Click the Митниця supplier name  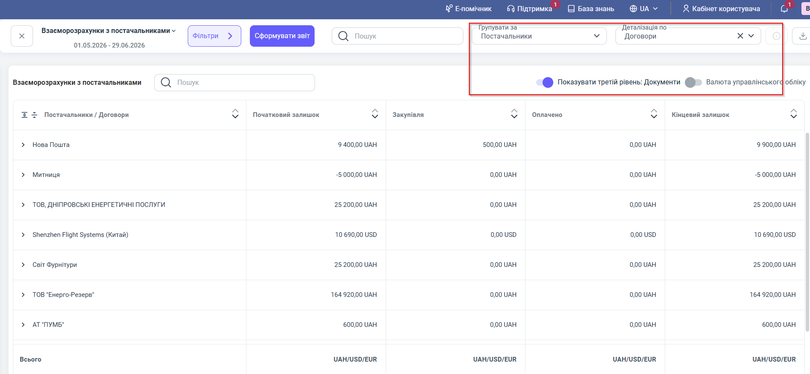click(x=46, y=175)
